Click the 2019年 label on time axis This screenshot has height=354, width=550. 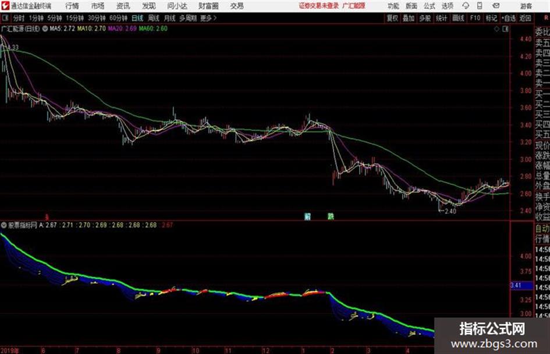(x=10, y=351)
